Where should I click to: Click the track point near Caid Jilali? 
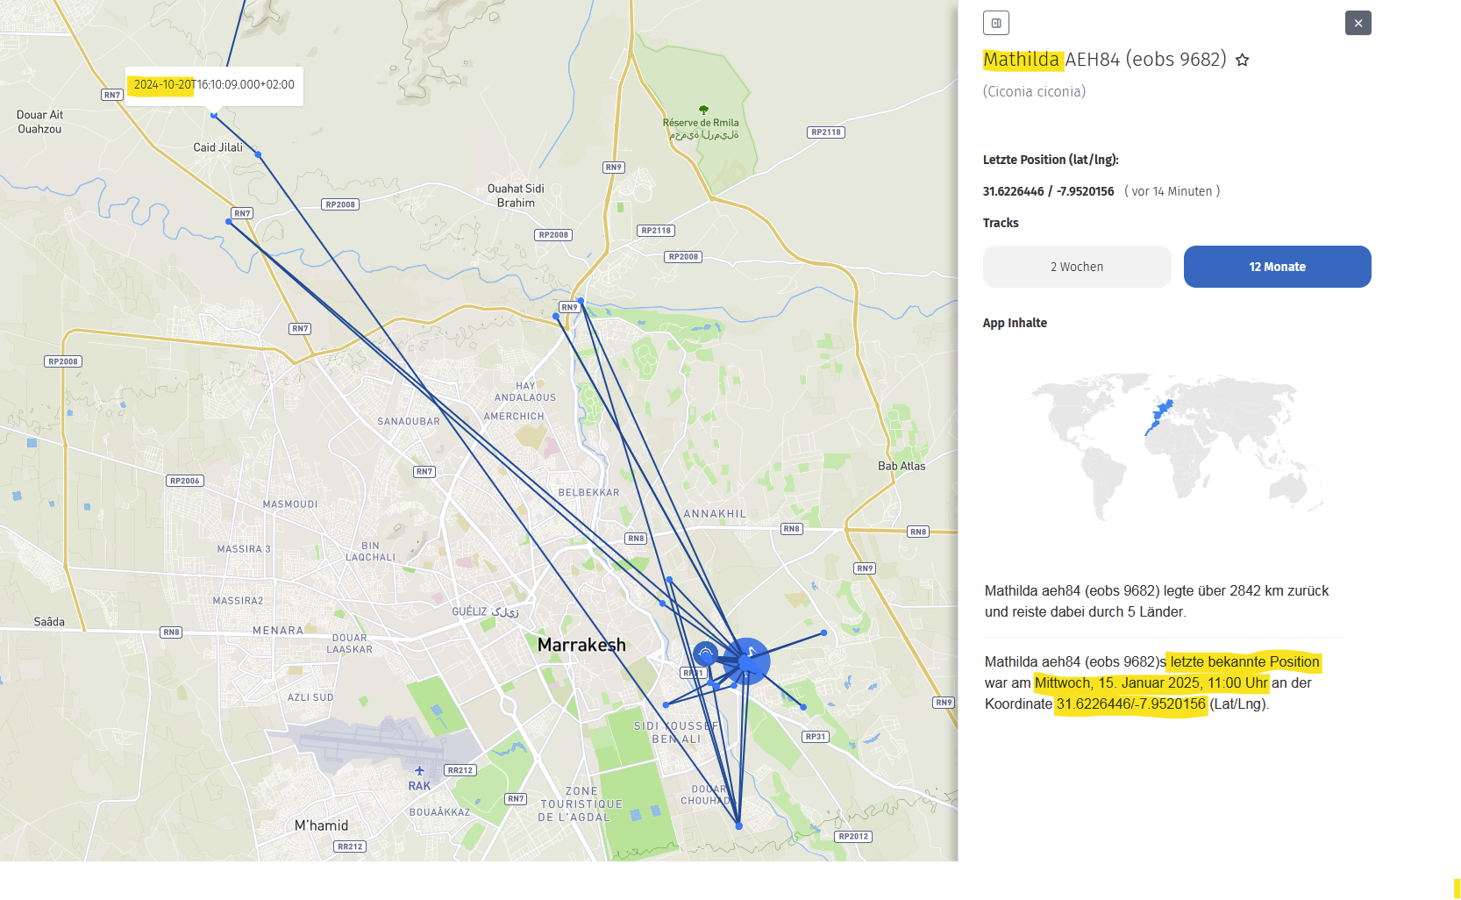pos(258,154)
